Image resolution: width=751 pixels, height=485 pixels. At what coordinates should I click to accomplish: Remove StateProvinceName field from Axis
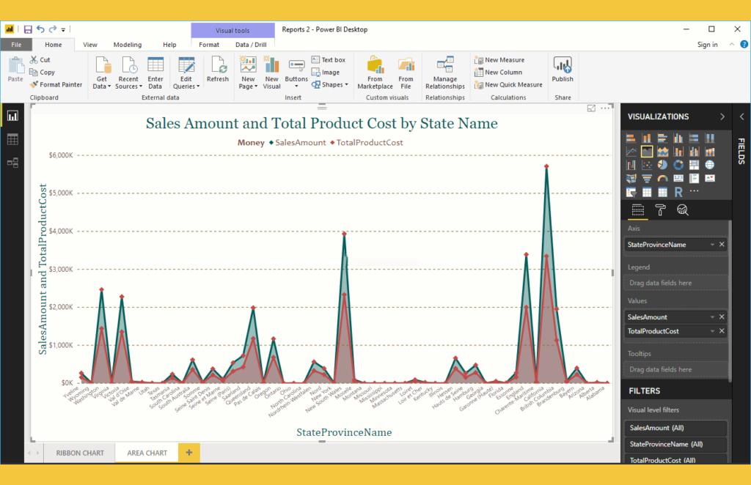tap(722, 245)
